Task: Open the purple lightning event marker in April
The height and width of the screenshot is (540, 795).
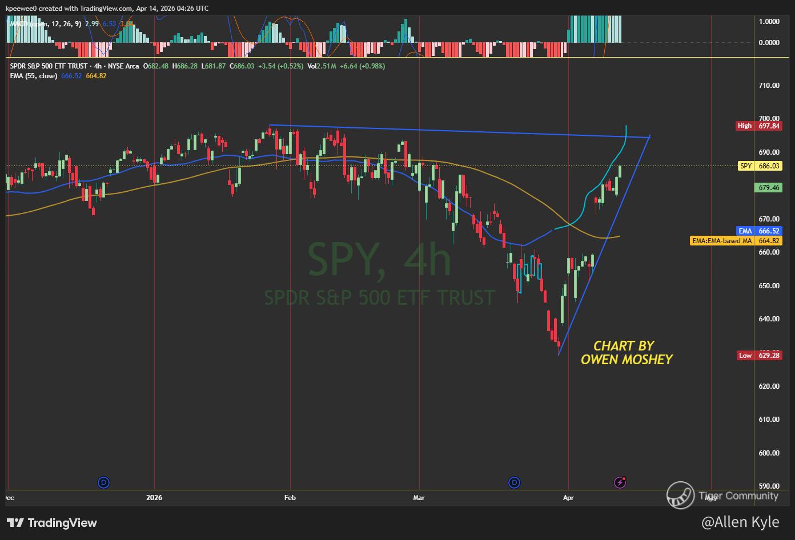Action: (x=620, y=482)
